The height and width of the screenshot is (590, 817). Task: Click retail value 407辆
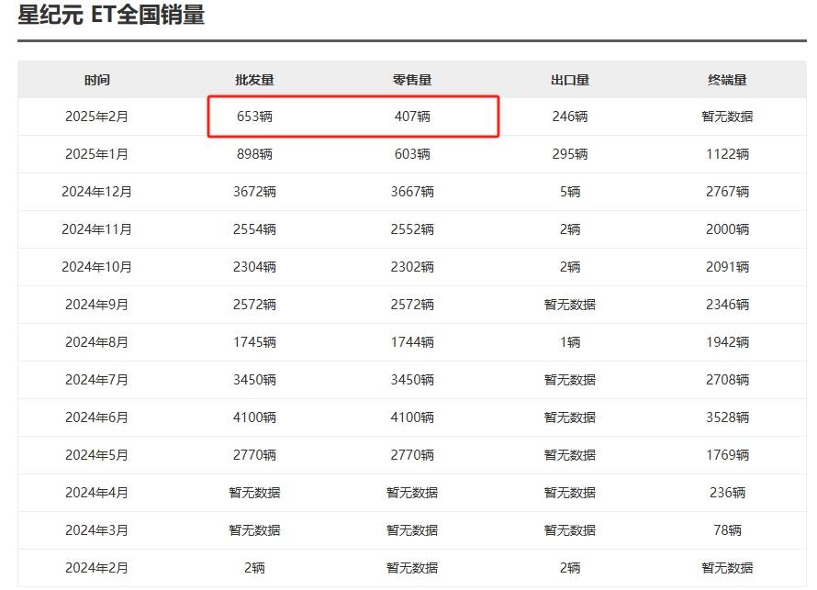point(412,117)
